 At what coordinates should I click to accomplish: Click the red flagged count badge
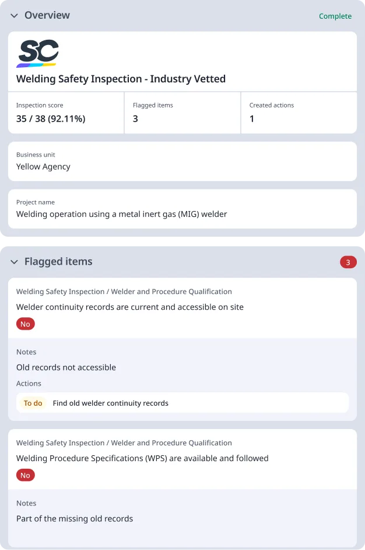pos(348,262)
